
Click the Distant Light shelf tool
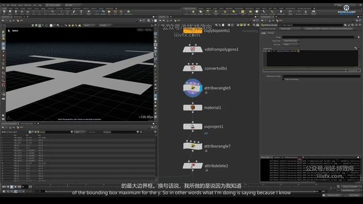(x=234, y=12)
